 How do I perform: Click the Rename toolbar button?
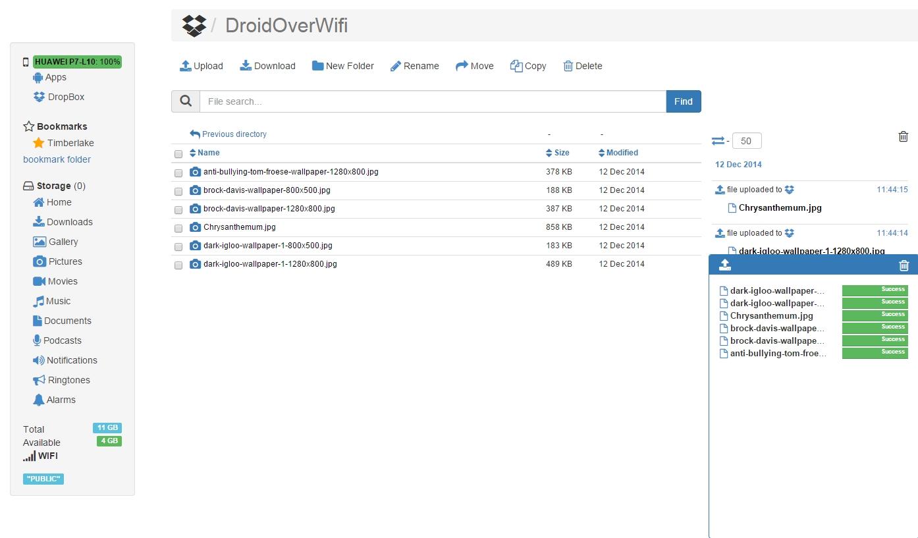(415, 66)
